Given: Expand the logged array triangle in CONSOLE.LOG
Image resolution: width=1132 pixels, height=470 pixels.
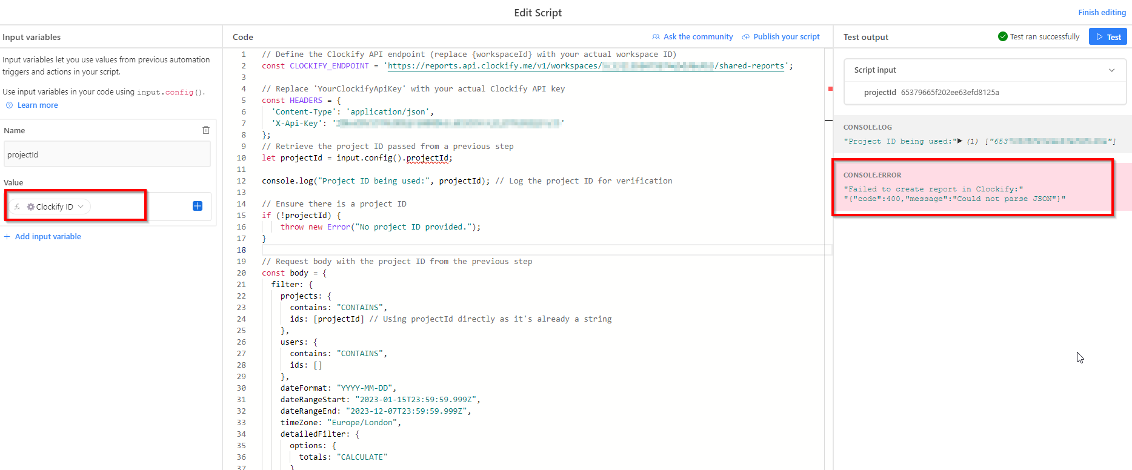Looking at the screenshot, I should pyautogui.click(x=960, y=141).
